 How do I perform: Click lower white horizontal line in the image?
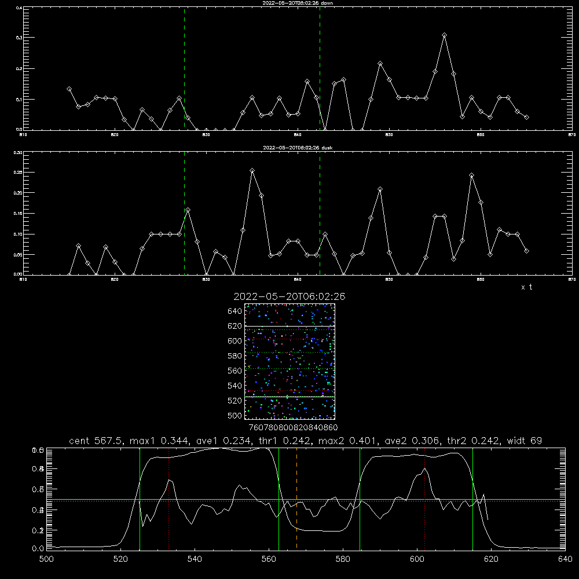coord(289,397)
